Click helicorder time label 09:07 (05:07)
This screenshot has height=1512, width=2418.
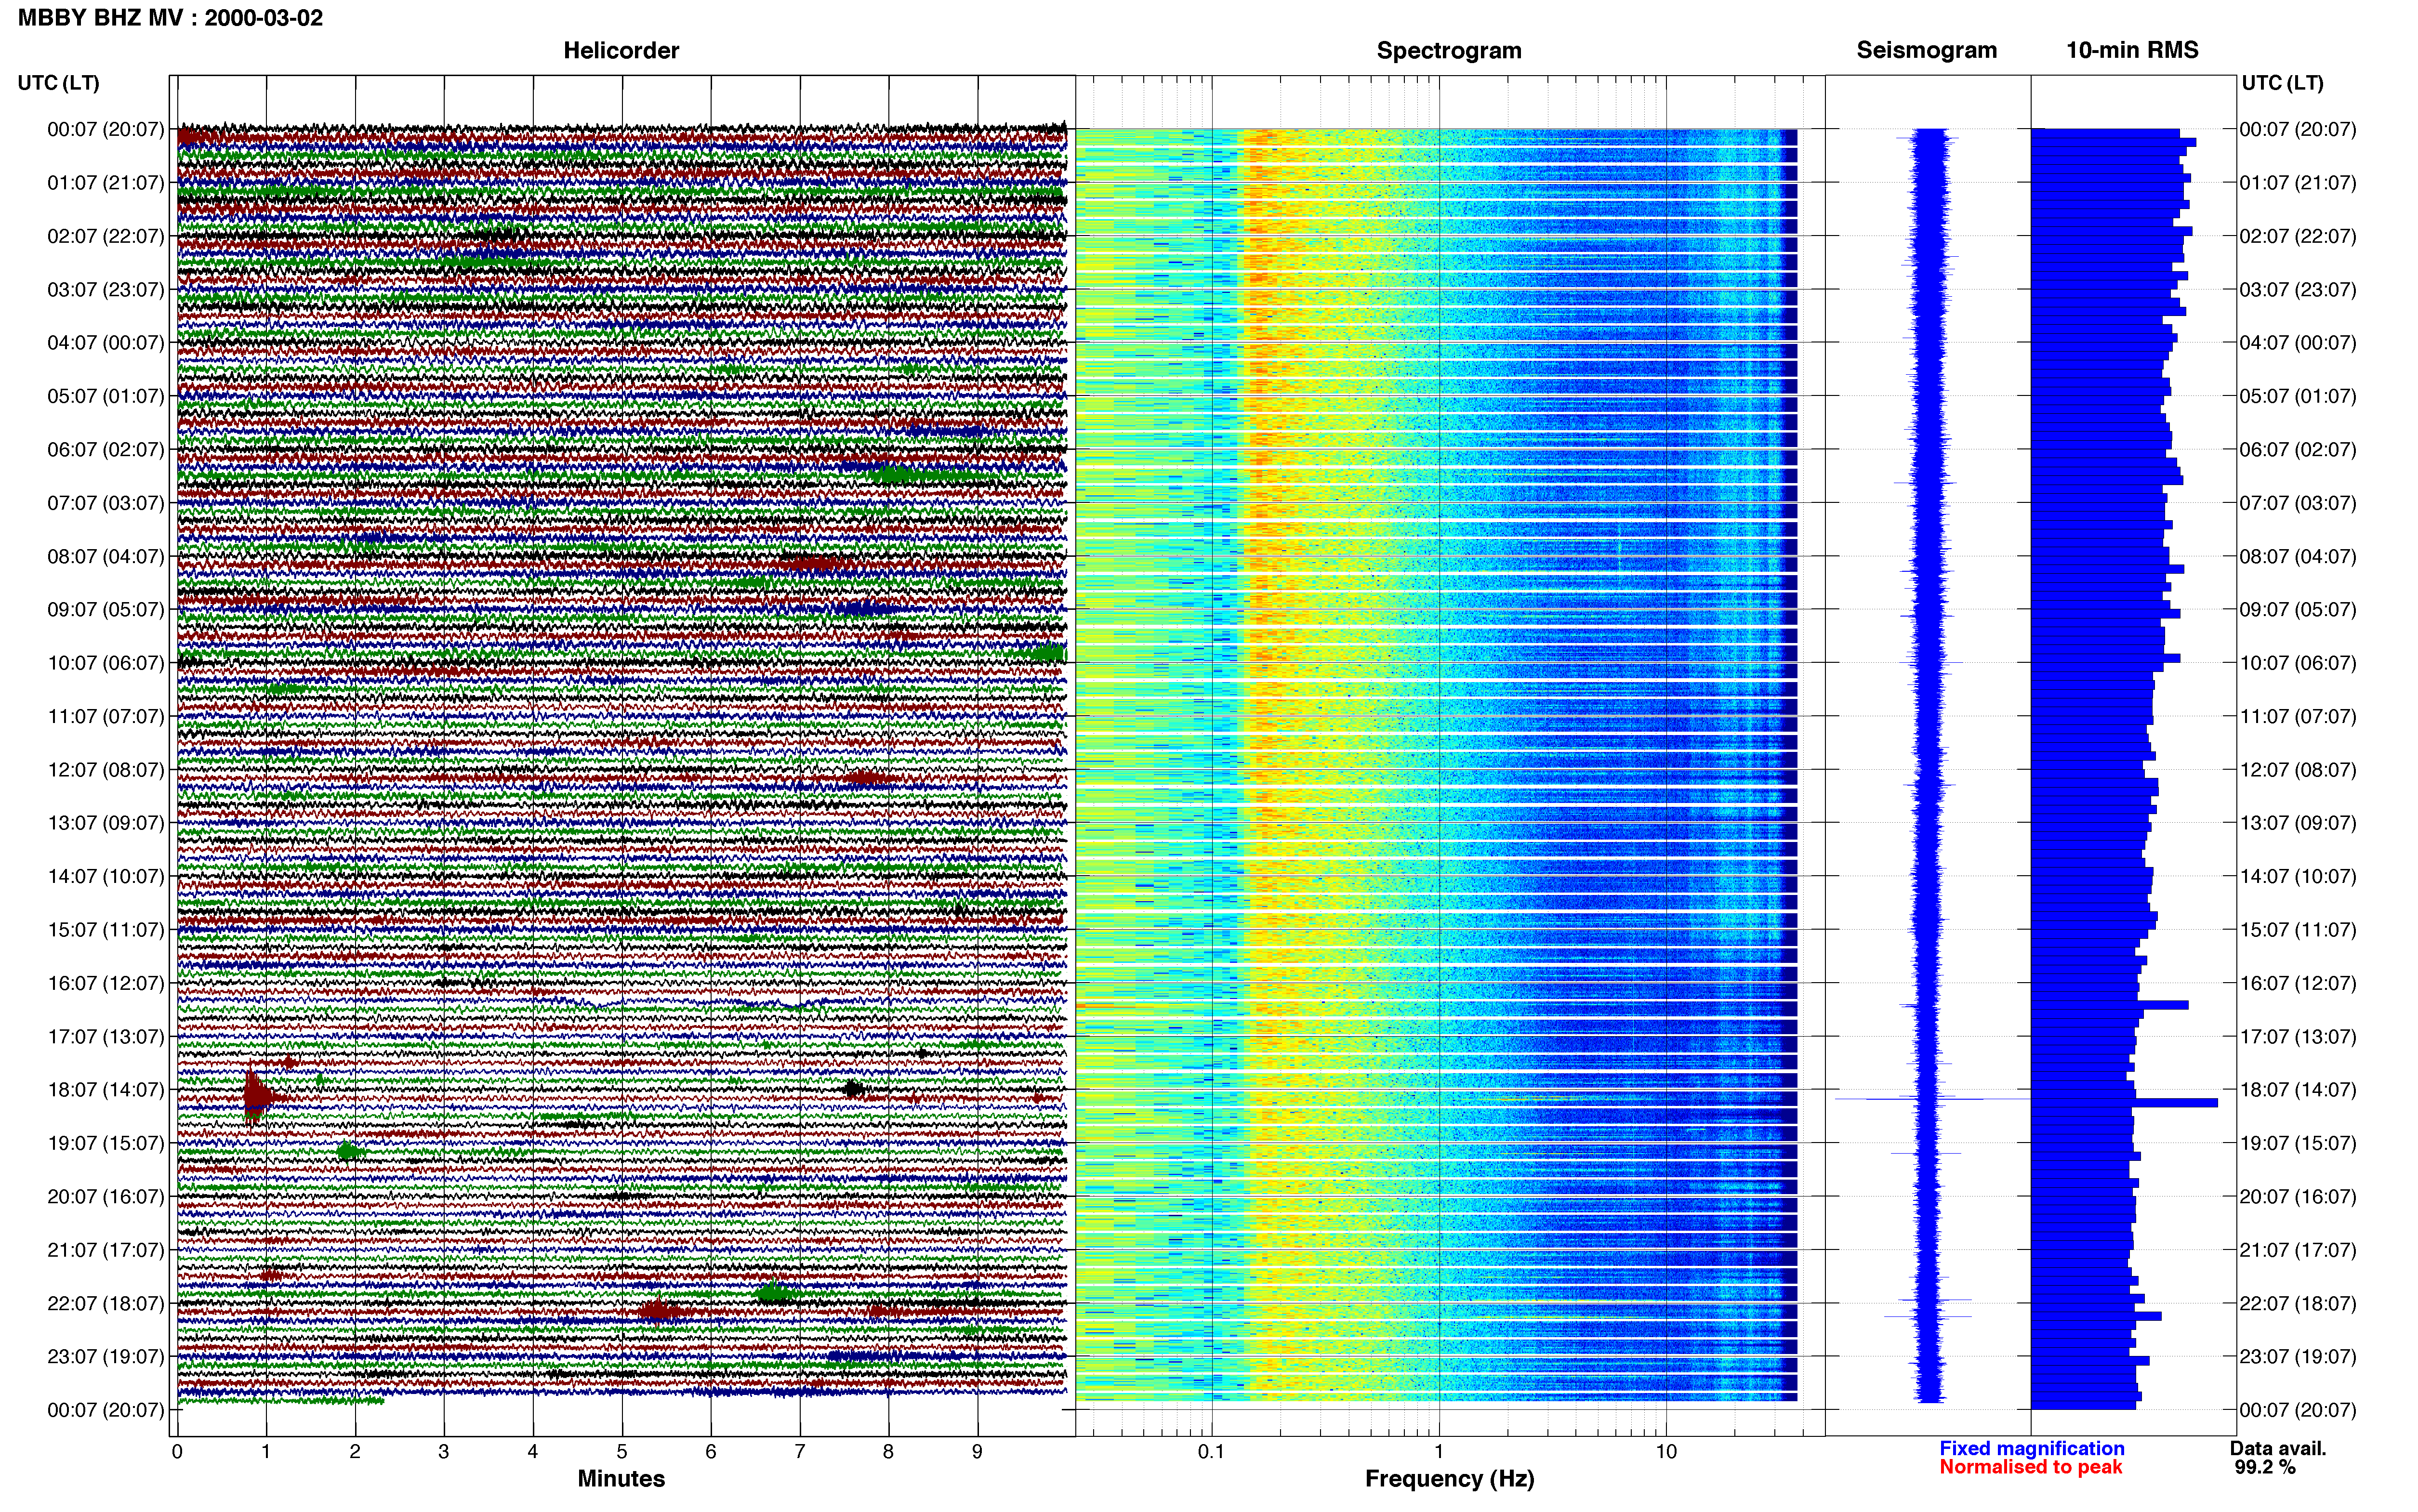tap(105, 610)
